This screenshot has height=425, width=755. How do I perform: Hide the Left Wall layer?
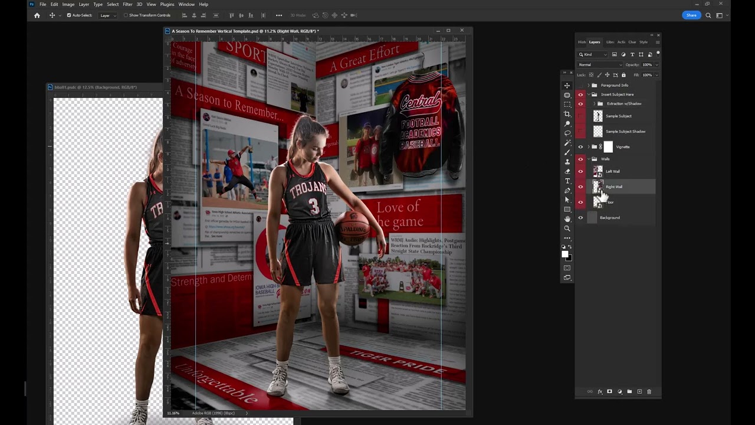580,171
